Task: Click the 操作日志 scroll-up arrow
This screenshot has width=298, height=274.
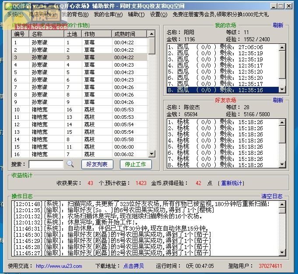Action: tap(282, 204)
